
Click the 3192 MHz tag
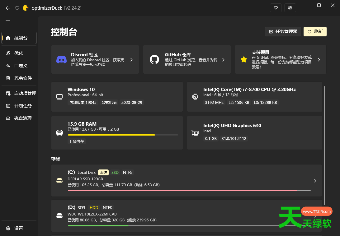coord(214,102)
